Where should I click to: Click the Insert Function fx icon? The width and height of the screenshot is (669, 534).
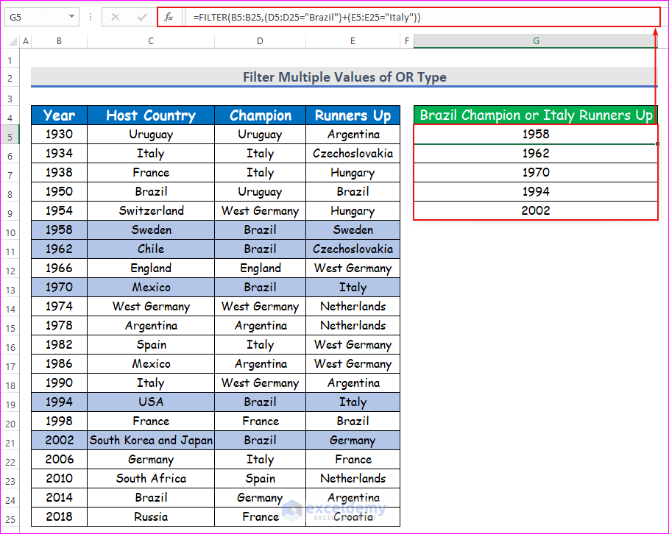tap(169, 17)
